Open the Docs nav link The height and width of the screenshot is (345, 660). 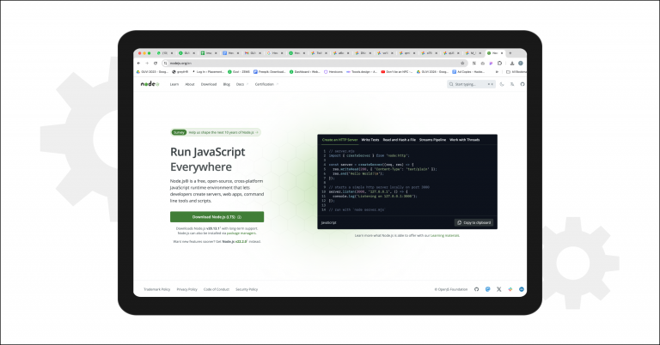click(x=242, y=84)
